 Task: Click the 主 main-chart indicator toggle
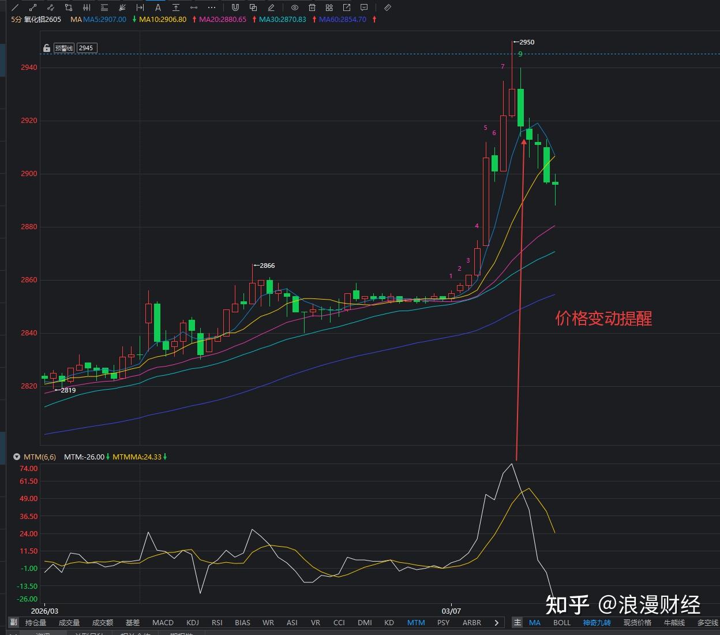(x=517, y=622)
